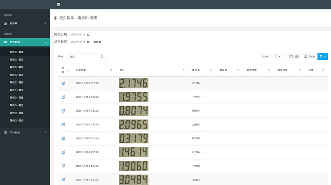Open meter photo showing 2.0965
The height and width of the screenshot is (185, 331).
pyautogui.click(x=134, y=124)
